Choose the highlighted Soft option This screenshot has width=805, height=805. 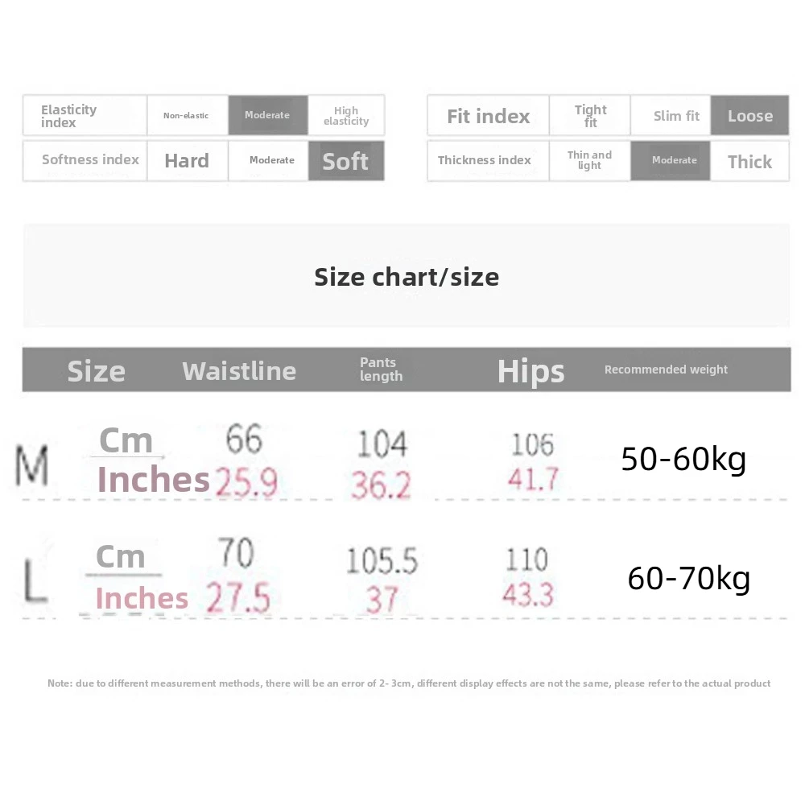coord(345,161)
